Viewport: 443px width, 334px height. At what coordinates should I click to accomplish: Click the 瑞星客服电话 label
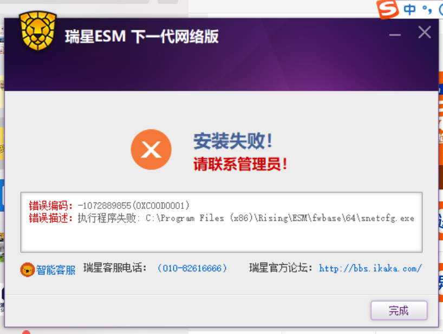pos(115,267)
